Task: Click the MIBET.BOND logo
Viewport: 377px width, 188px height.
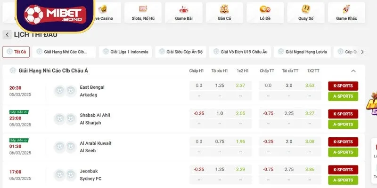Action: (55, 15)
